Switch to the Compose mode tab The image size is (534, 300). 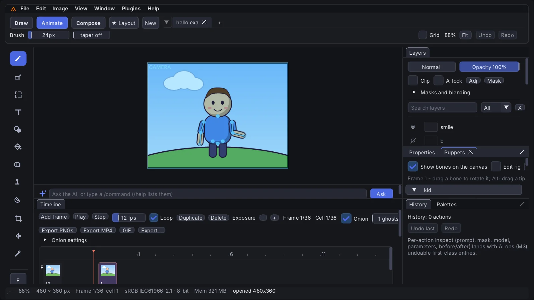coord(88,23)
